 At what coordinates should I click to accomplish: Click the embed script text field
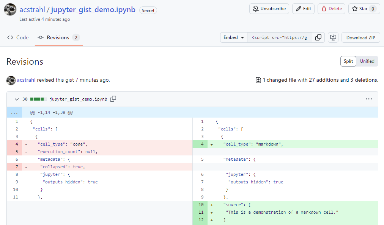point(280,37)
